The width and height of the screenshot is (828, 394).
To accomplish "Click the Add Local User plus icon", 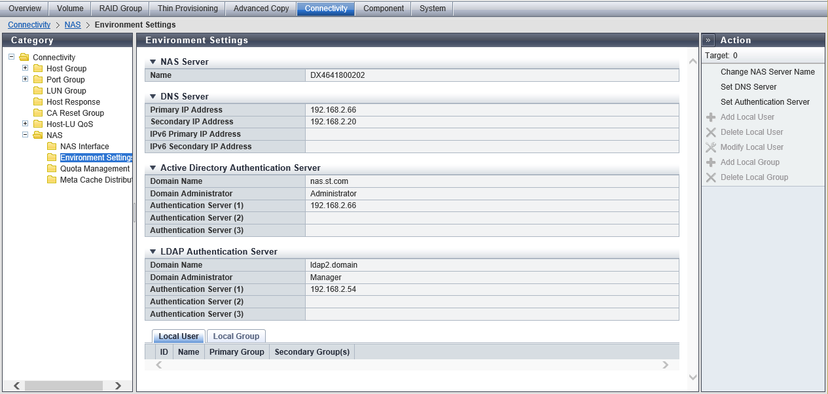I will pyautogui.click(x=710, y=117).
